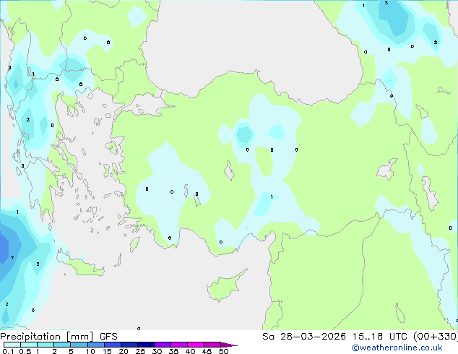Viewport: 458px width, 354px height.
Task: Click the island of Crete on map
Action: pyautogui.click(x=85, y=268)
